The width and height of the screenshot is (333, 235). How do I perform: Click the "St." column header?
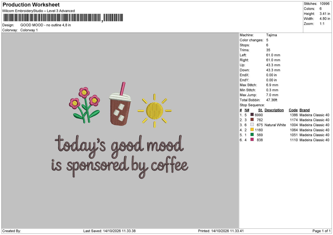click(260, 110)
